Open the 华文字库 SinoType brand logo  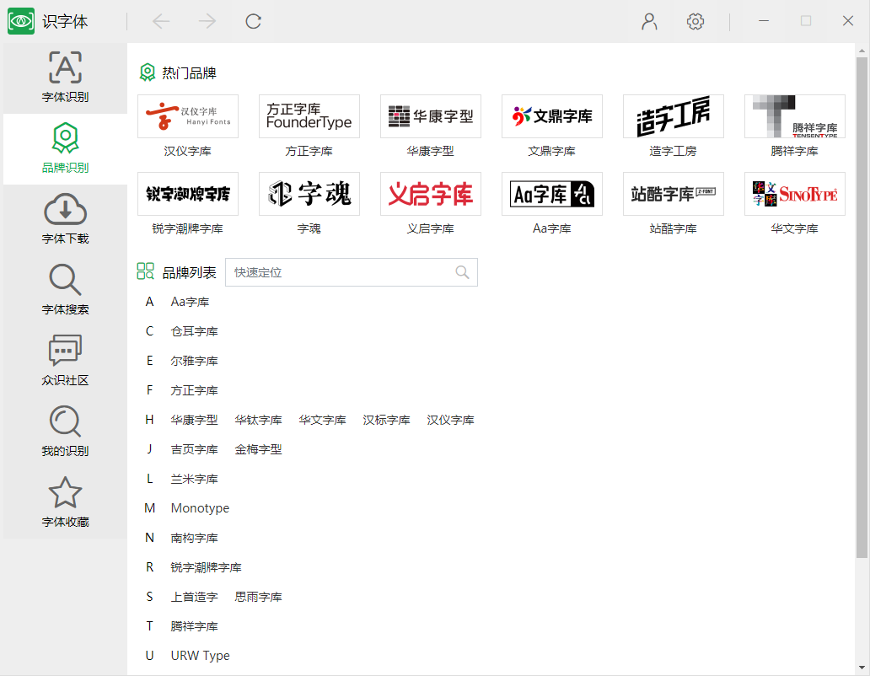tap(795, 194)
